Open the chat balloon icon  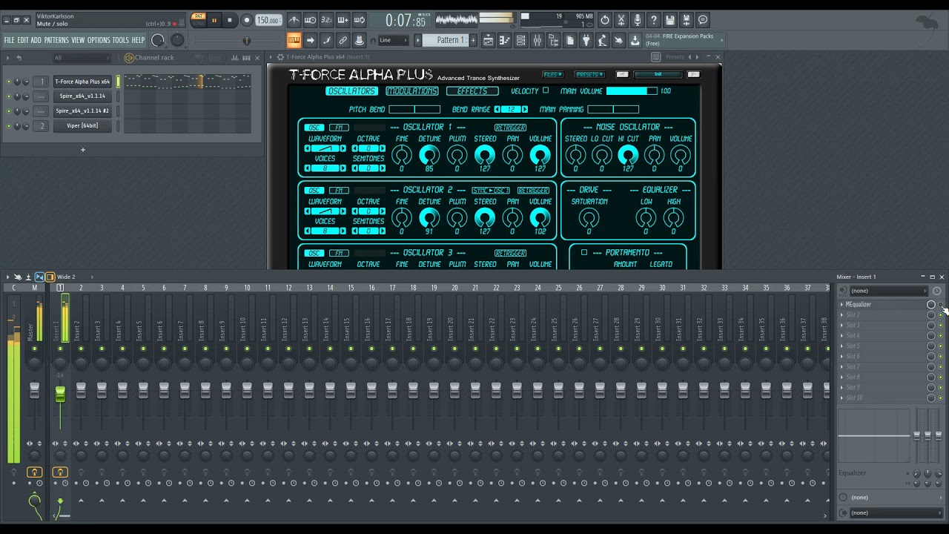click(x=703, y=20)
